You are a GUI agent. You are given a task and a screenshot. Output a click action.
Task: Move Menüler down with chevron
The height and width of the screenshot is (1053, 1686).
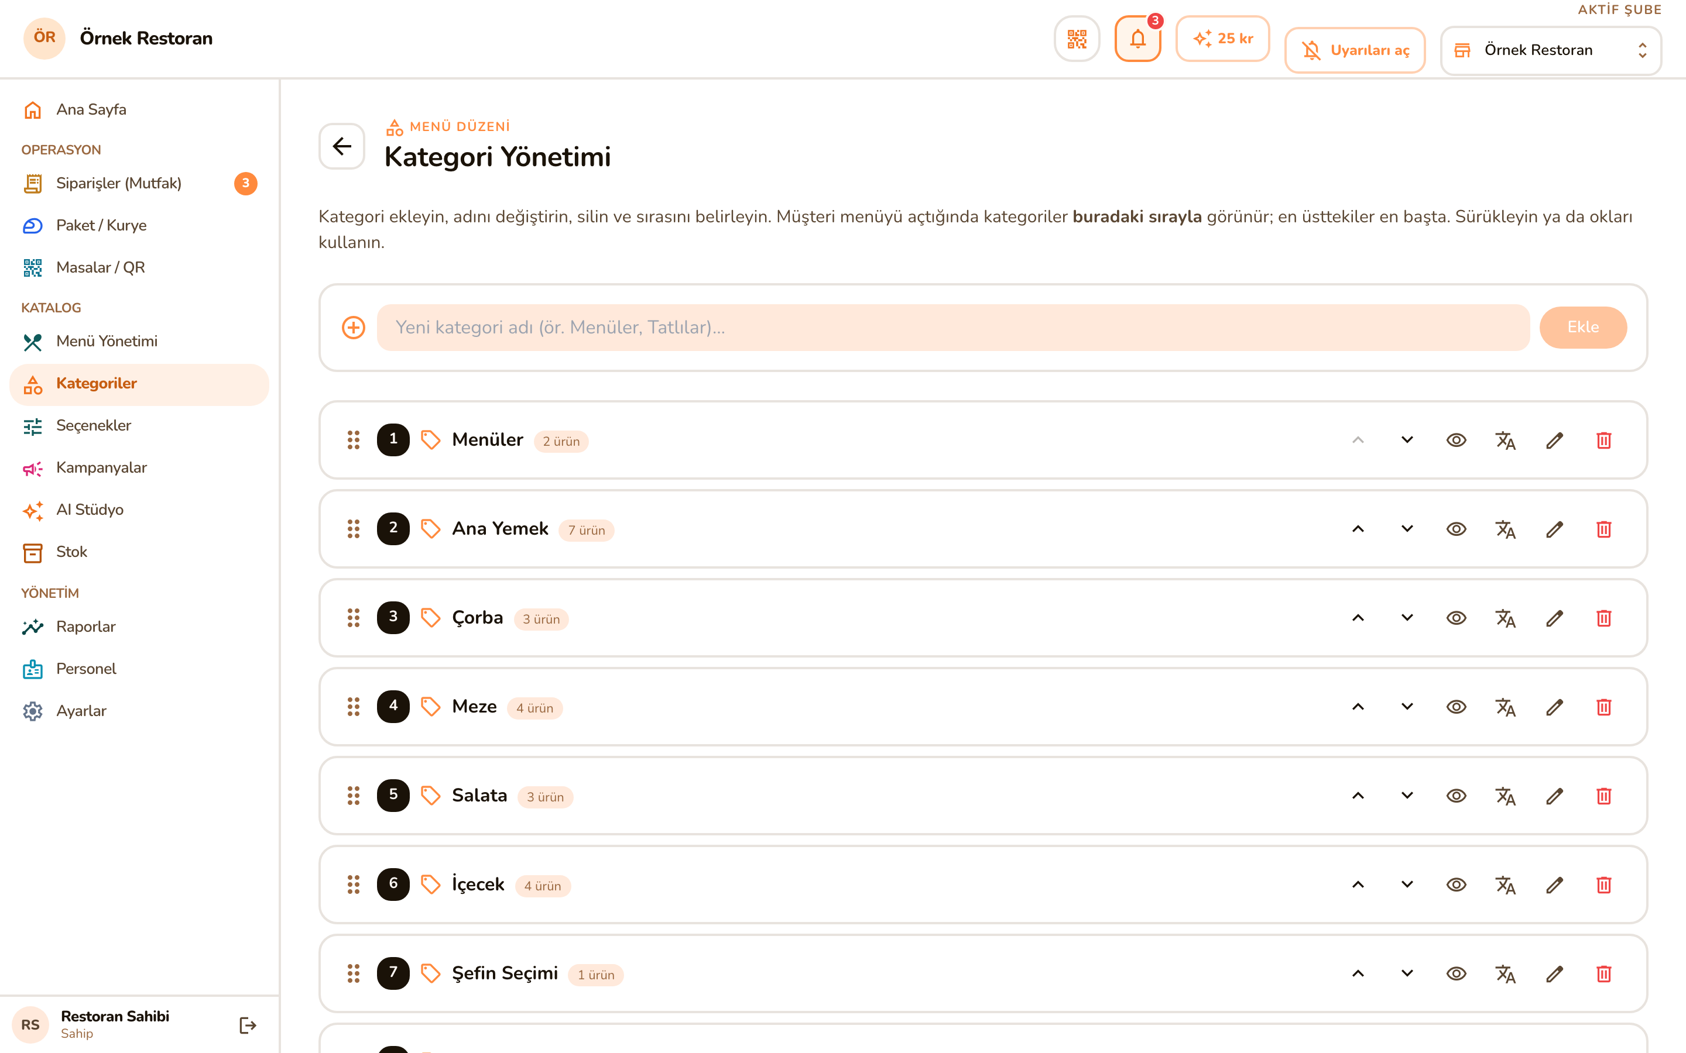click(x=1407, y=440)
